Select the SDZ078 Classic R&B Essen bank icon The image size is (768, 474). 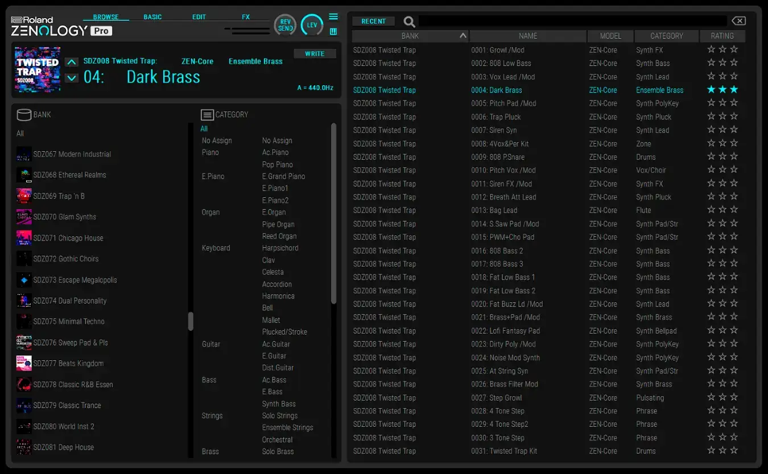coord(24,384)
